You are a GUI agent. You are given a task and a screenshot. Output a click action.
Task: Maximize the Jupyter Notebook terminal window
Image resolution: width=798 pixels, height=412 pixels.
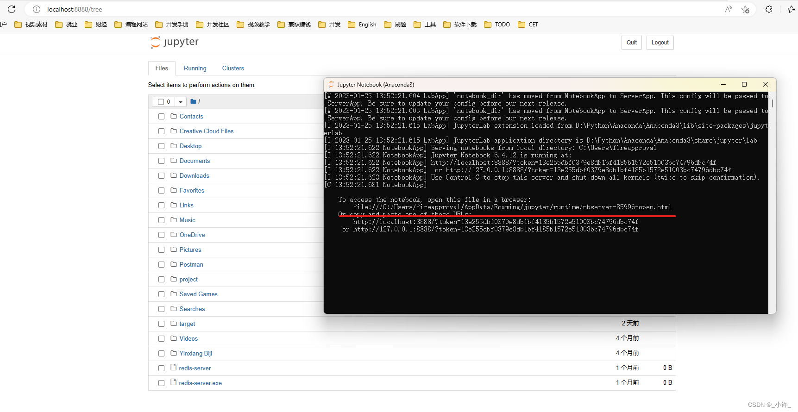[744, 84]
